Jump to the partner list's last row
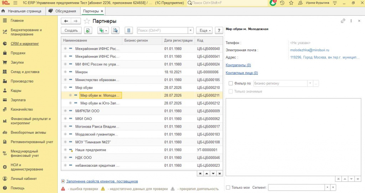This screenshot has width=365, height=193. pos(220,173)
